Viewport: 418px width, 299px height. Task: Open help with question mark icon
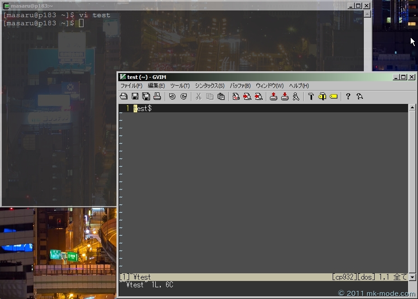[x=348, y=96]
